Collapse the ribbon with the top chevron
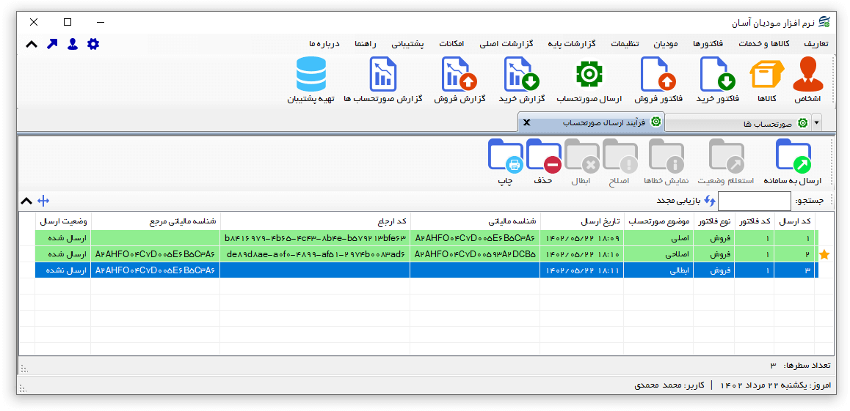Screen dimensions: 850x411 coord(32,44)
